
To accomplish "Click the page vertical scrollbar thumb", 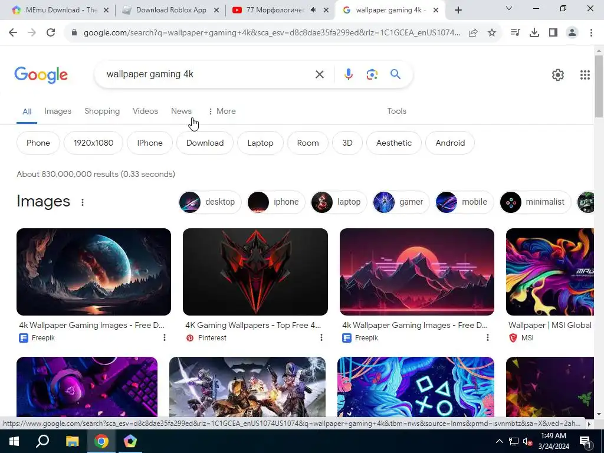I will coord(599,86).
